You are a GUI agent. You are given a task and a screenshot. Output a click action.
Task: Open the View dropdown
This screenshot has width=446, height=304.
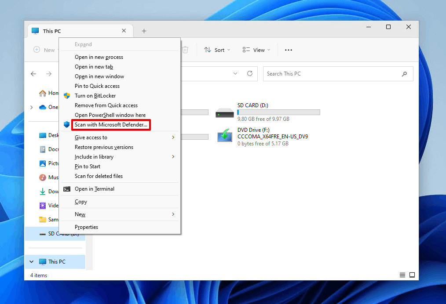pyautogui.click(x=256, y=50)
